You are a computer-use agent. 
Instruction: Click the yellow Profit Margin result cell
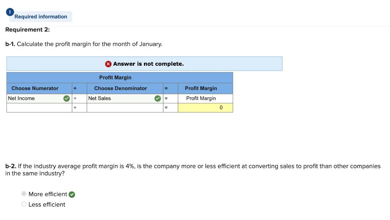(205, 108)
